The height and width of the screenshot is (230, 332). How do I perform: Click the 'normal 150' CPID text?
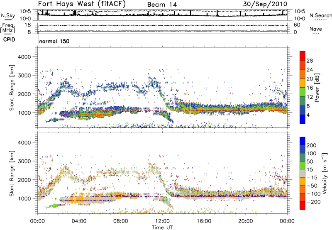click(x=54, y=41)
